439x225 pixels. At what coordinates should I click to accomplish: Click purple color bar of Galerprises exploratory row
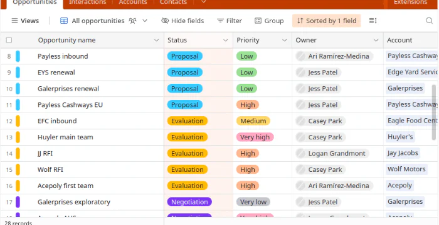point(18,202)
